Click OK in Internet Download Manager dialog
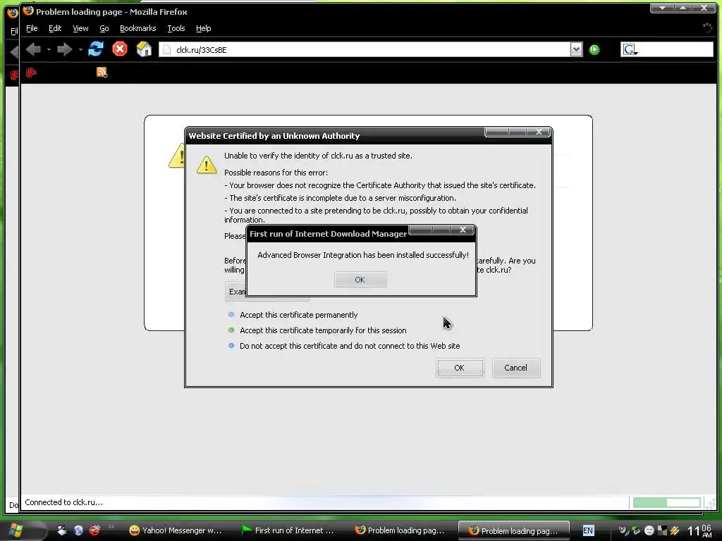 (360, 280)
